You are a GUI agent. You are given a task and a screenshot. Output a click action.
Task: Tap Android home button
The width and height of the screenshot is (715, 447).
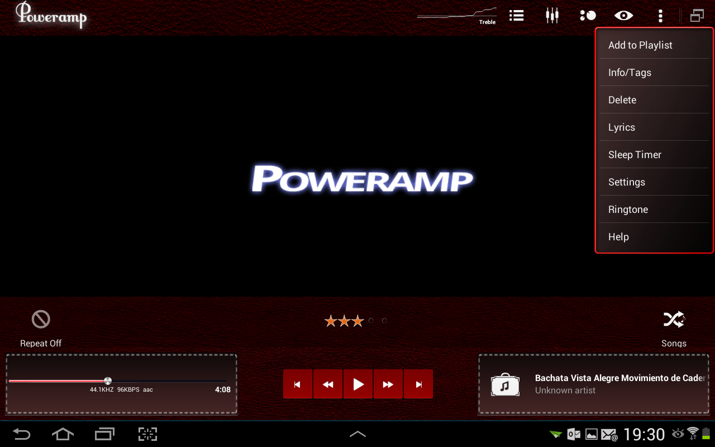(63, 434)
